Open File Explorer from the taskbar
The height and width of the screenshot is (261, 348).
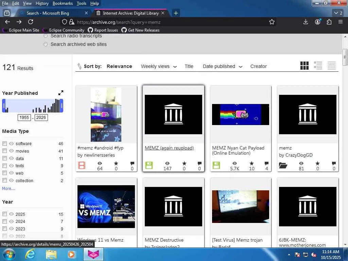tap(51, 254)
